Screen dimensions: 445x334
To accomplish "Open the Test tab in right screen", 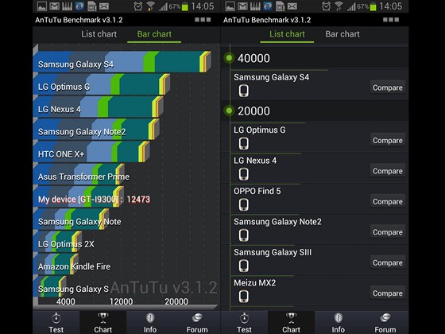I will [244, 322].
